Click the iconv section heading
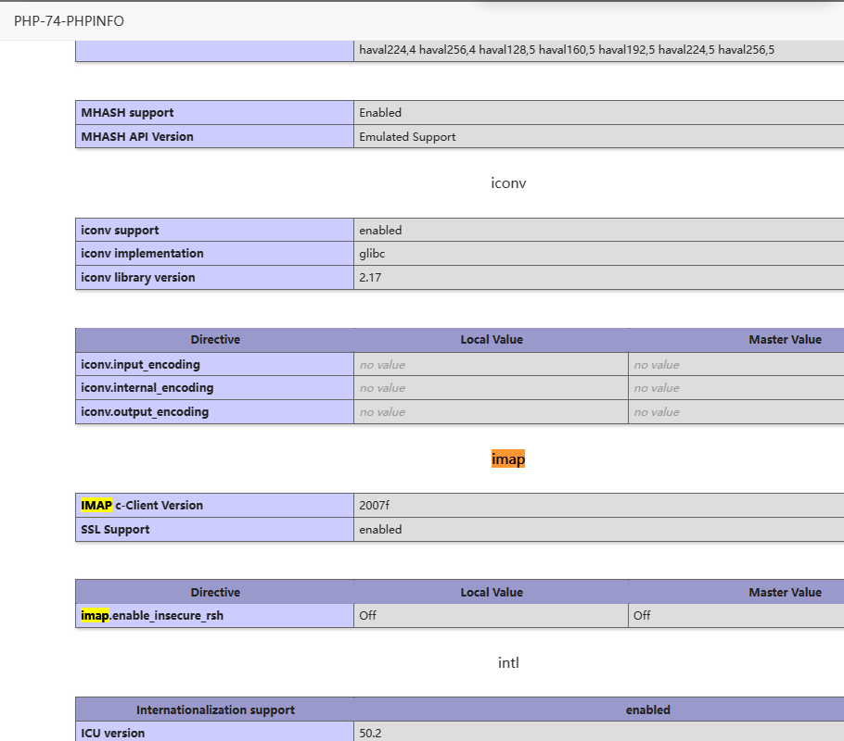Image resolution: width=844 pixels, height=741 pixels. pyautogui.click(x=508, y=183)
